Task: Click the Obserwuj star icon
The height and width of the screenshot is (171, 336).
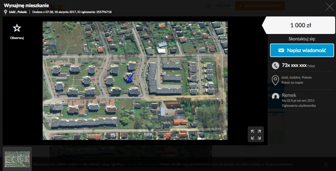Action: [x=17, y=28]
